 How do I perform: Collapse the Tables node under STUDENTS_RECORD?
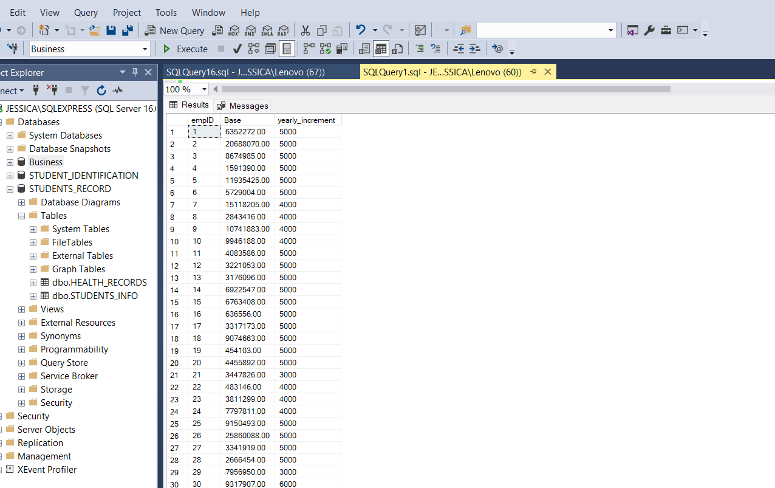pyautogui.click(x=21, y=215)
